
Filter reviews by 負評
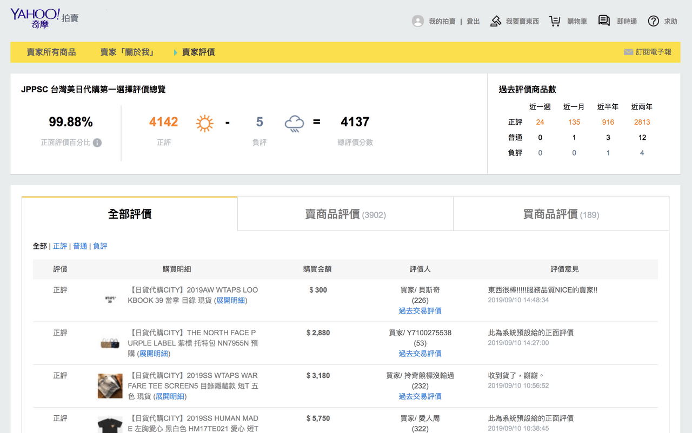(x=100, y=246)
